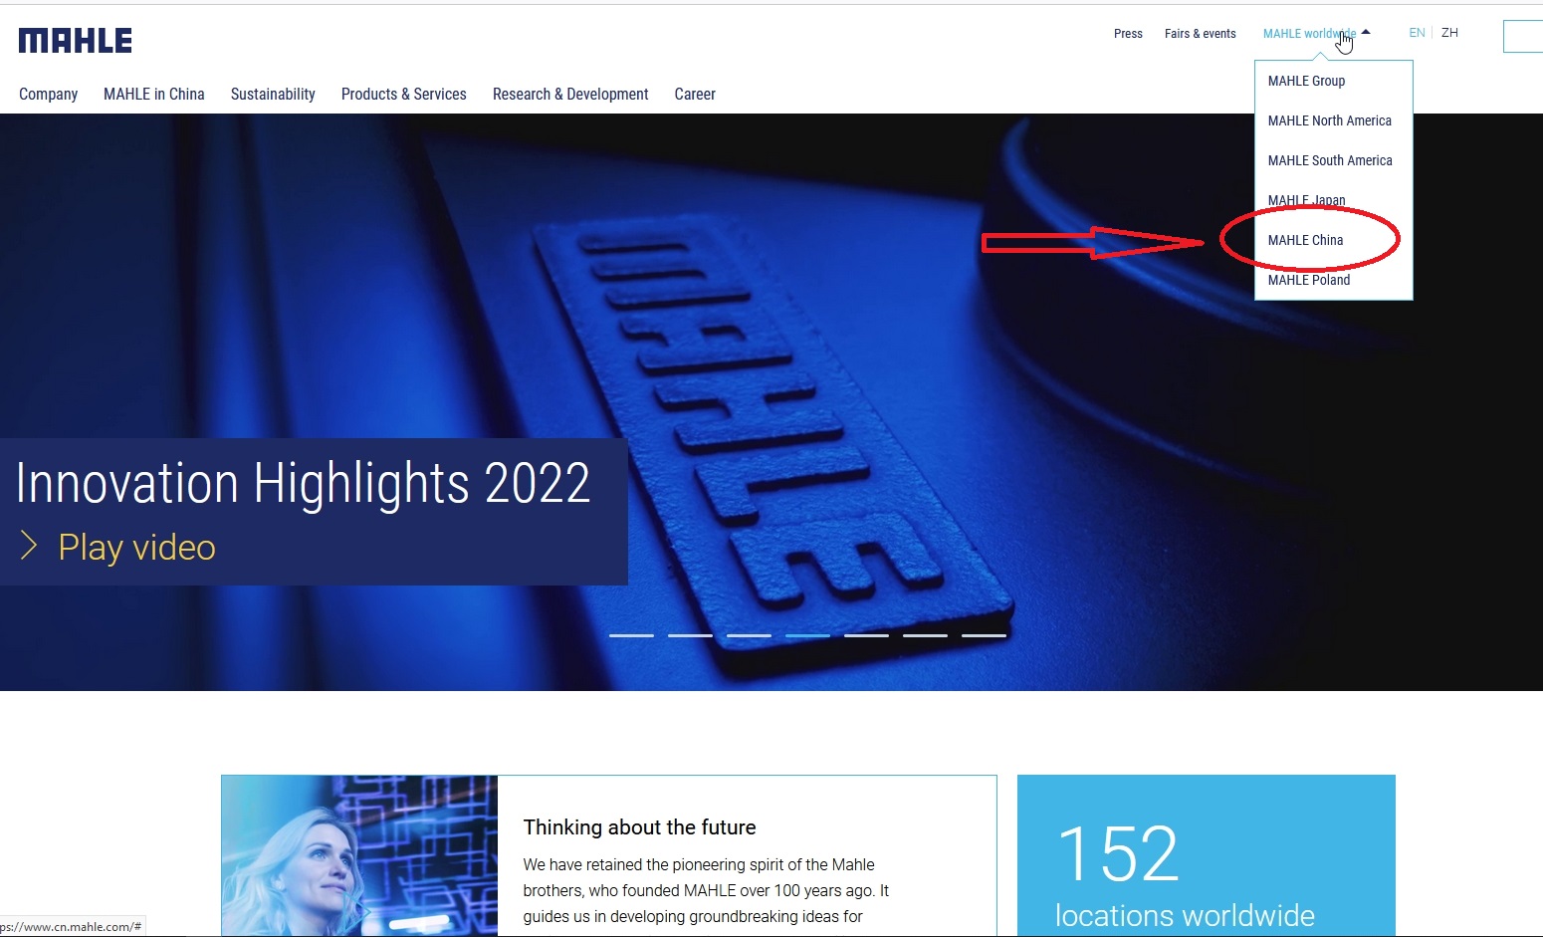Screen dimensions: 1543x937
Task: Jump to seventh carousel slide indicator
Action: [x=984, y=635]
